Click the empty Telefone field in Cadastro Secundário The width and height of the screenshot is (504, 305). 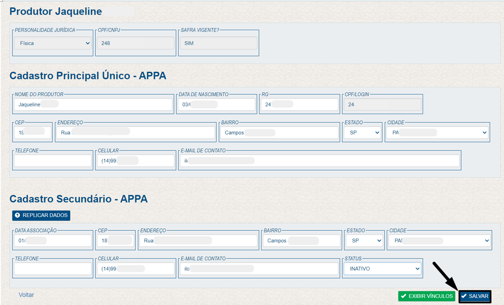pyautogui.click(x=53, y=269)
